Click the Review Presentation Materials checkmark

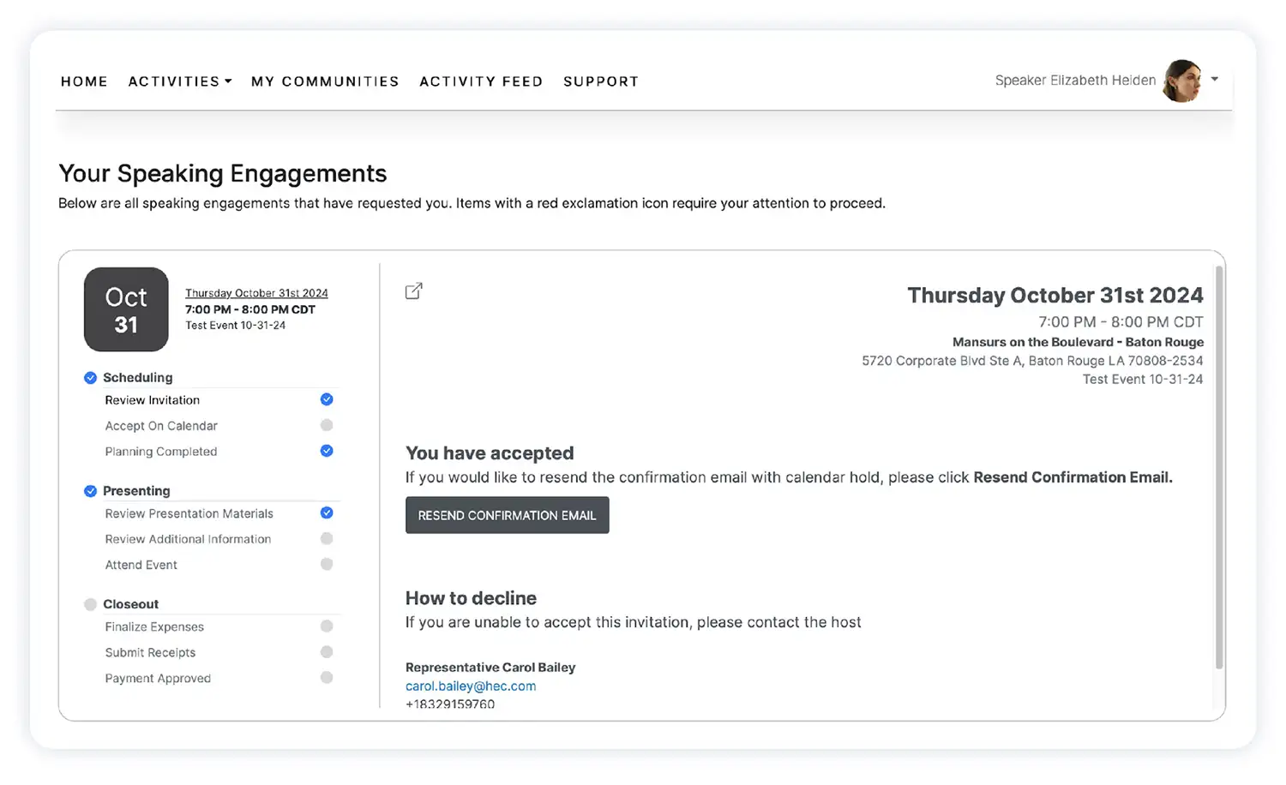pyautogui.click(x=327, y=512)
